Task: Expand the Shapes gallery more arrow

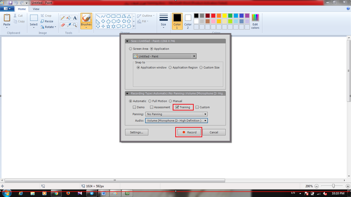Action: [x=134, y=26]
